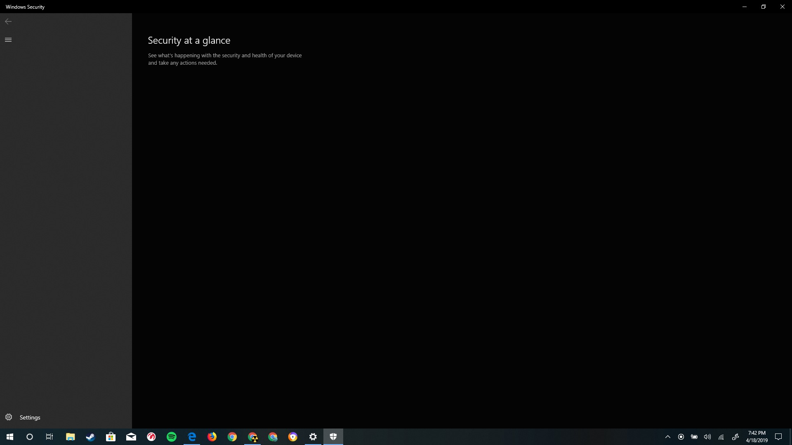
Task: Check battery status in system tray
Action: coord(694,437)
